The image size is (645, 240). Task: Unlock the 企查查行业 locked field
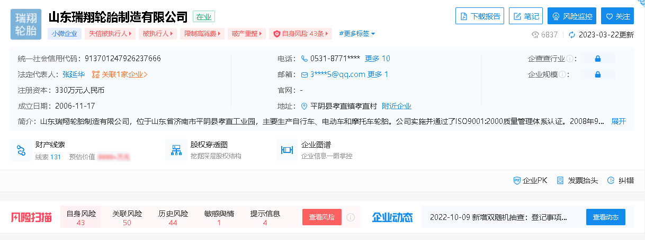[598, 59]
